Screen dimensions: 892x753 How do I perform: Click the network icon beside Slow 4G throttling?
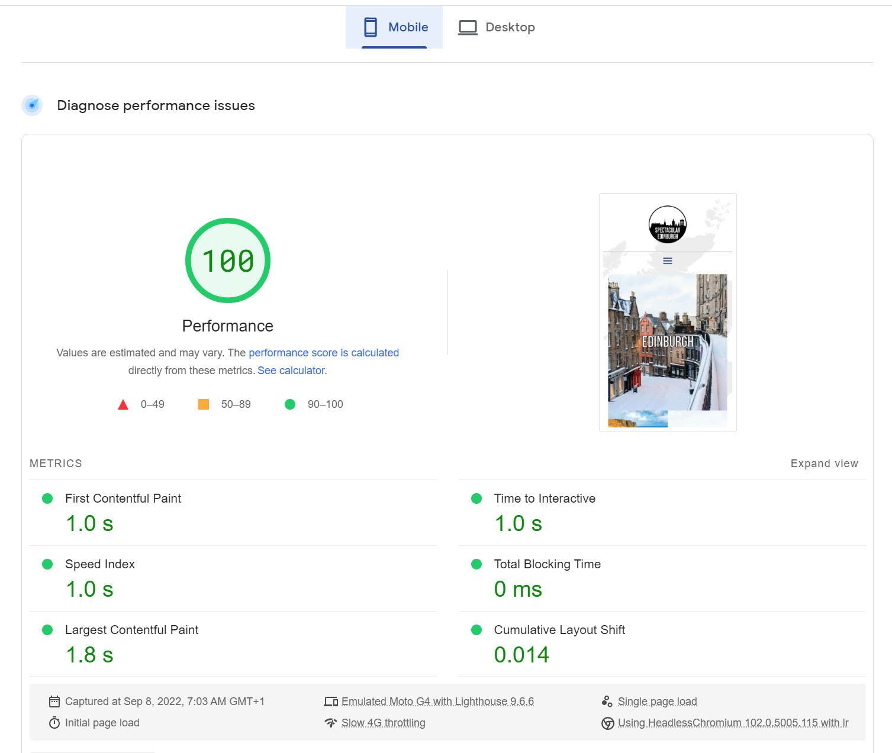point(331,723)
